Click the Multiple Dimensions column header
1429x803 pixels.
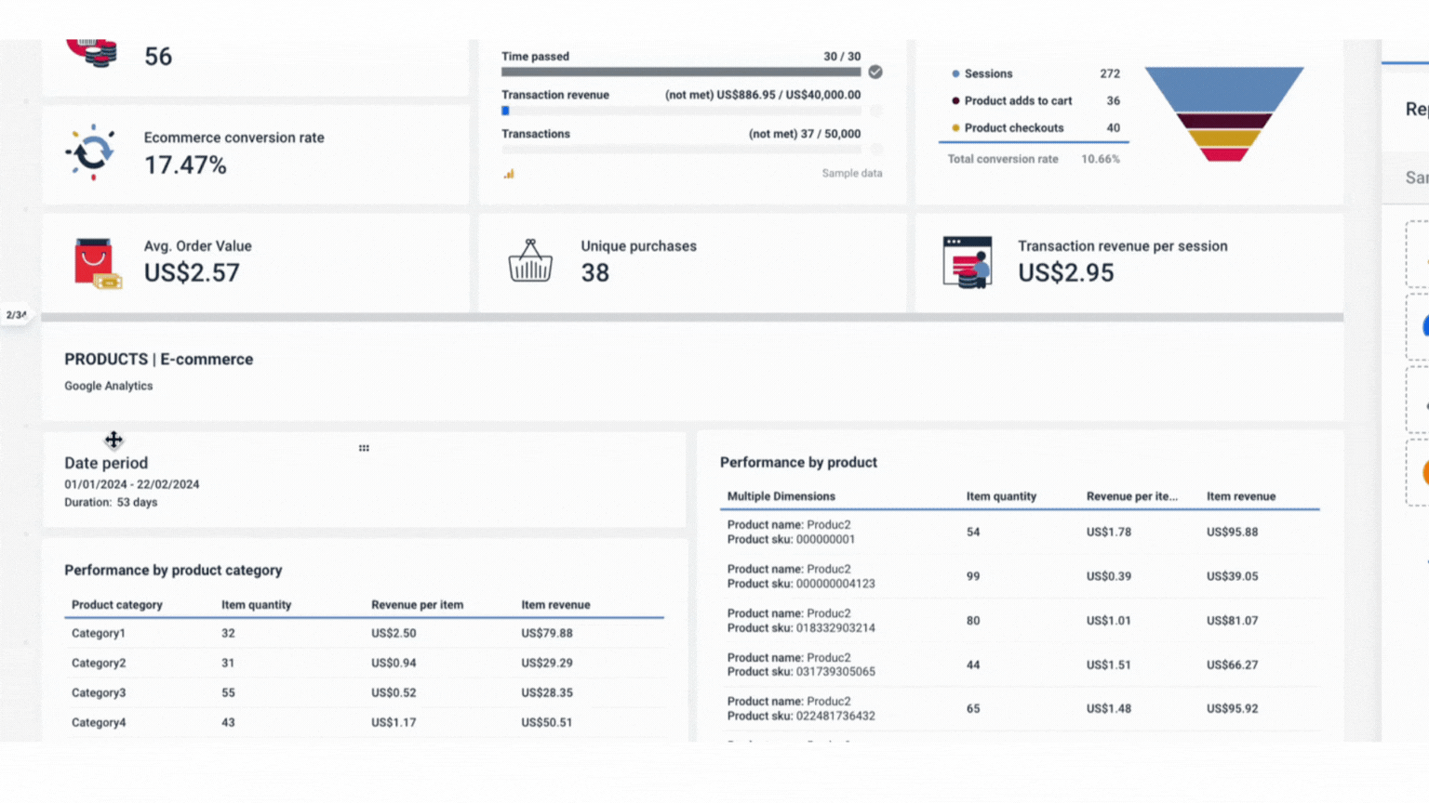point(781,496)
